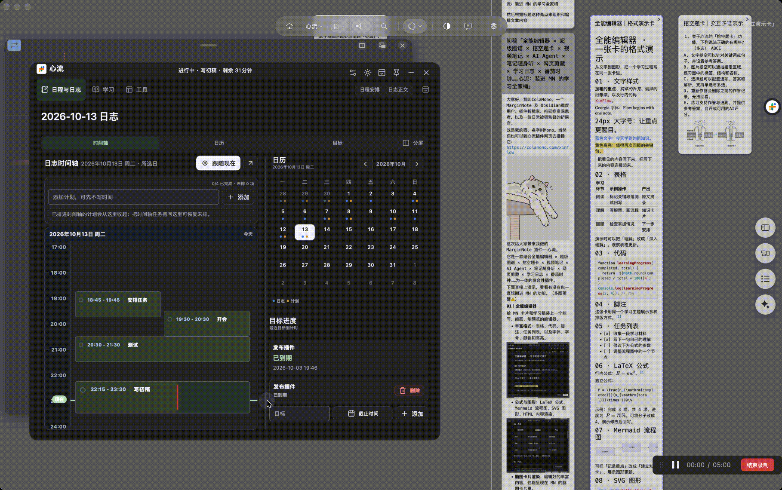Click the arrow icon next to 跟随现在

[x=250, y=163]
